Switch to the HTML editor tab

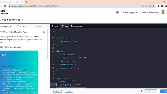pos(55,26)
